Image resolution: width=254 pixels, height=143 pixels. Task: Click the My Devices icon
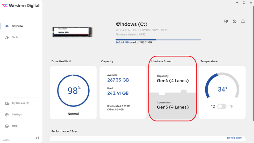7,103
